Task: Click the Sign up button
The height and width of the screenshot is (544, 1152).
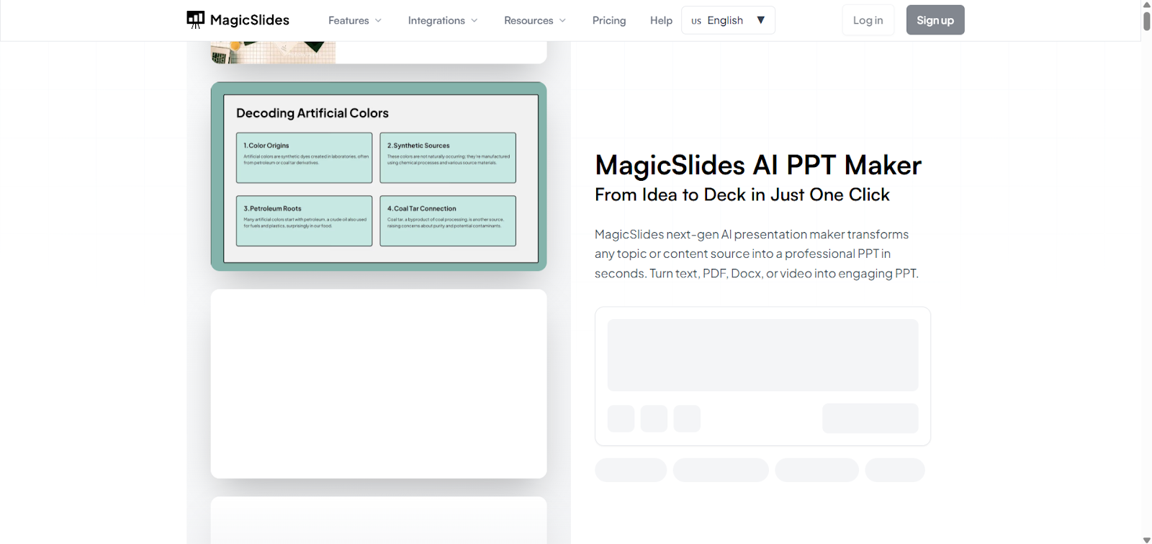Action: tap(935, 20)
